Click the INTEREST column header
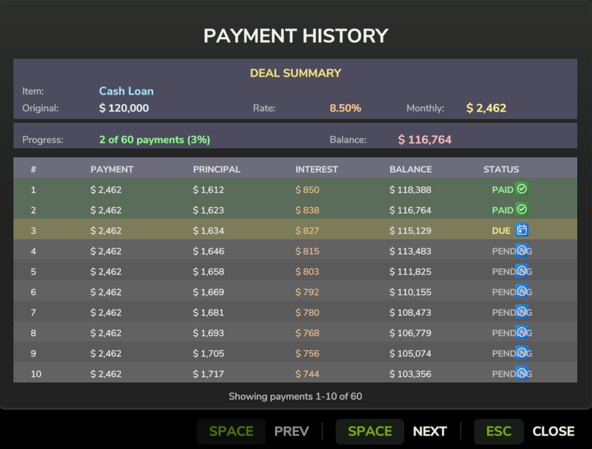 pyautogui.click(x=317, y=169)
